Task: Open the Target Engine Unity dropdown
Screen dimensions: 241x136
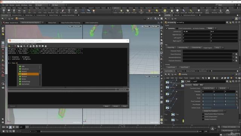Action: (x=218, y=48)
